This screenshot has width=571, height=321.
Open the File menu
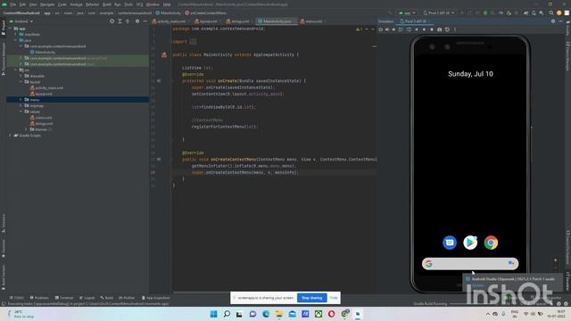[13, 4]
